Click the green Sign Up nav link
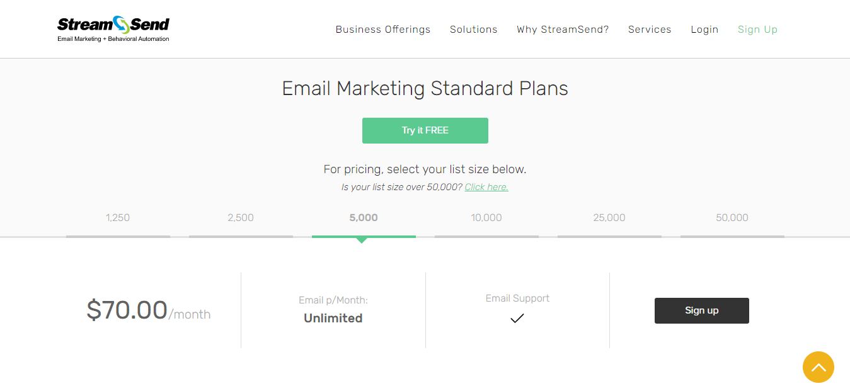Screen dimensions: 850x391 coord(757,30)
